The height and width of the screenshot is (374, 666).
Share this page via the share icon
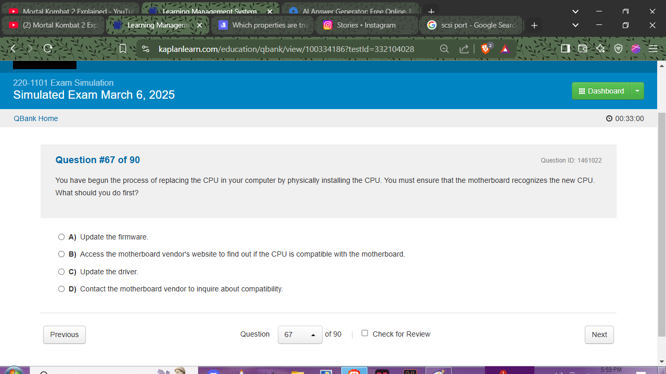tap(464, 49)
